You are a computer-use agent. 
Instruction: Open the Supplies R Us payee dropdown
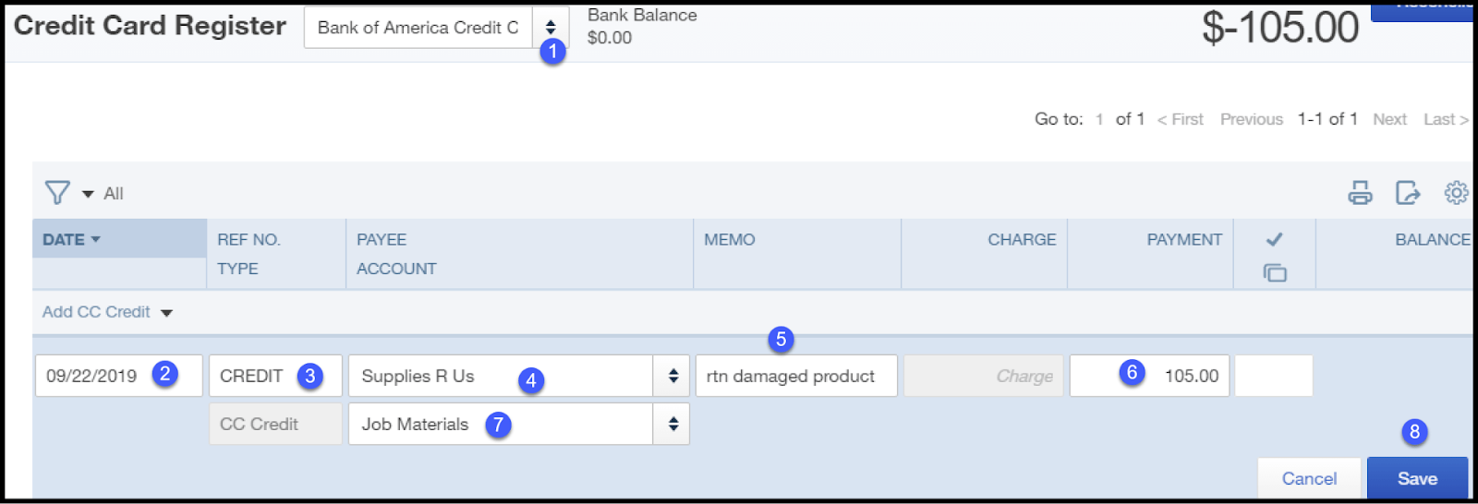(672, 376)
